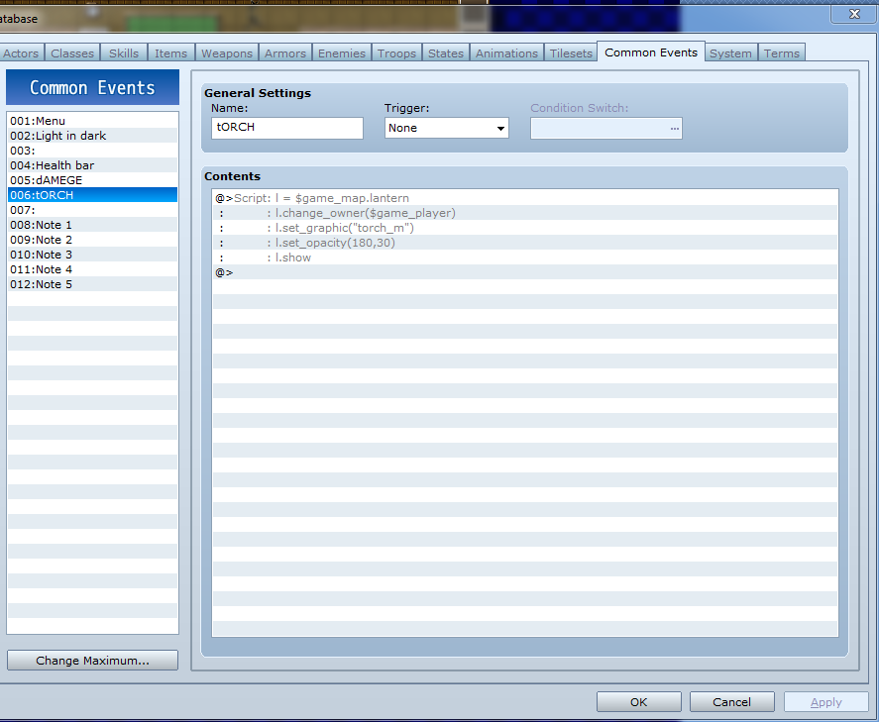Choose 008:Note 1 in the list
This screenshot has height=722, width=879.
(92, 225)
